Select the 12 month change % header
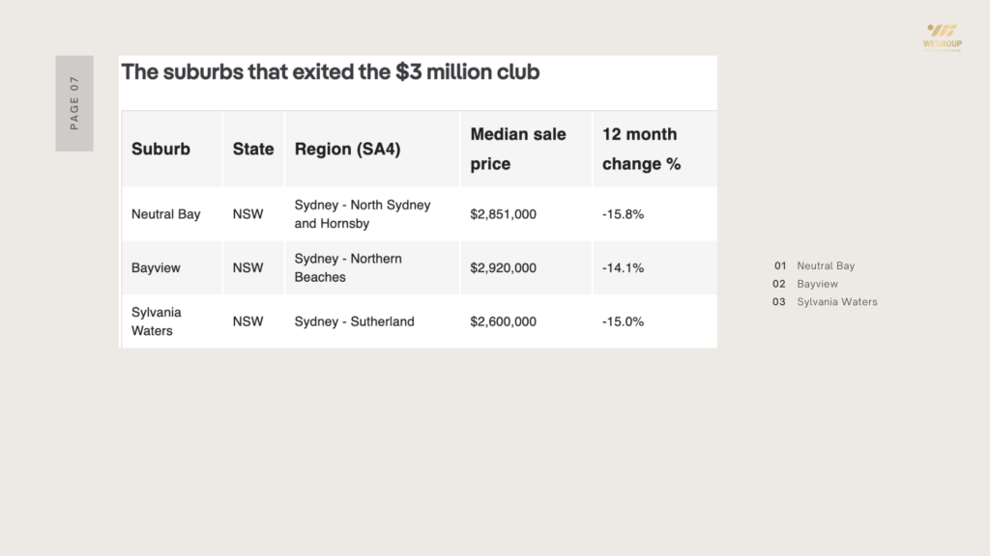The width and height of the screenshot is (990, 556). point(641,149)
